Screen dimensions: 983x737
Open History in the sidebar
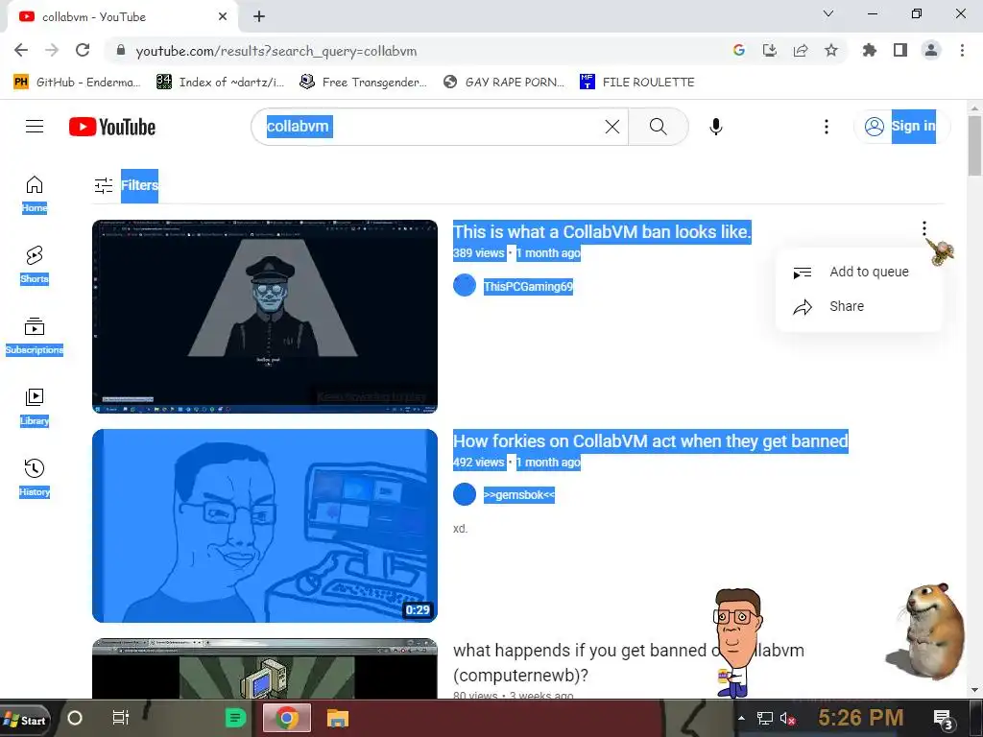(x=35, y=477)
